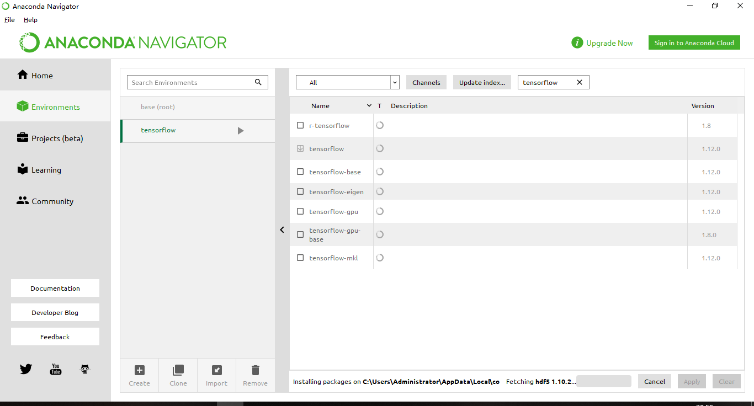Open the Help menu
This screenshot has width=754, height=406.
pyautogui.click(x=30, y=19)
